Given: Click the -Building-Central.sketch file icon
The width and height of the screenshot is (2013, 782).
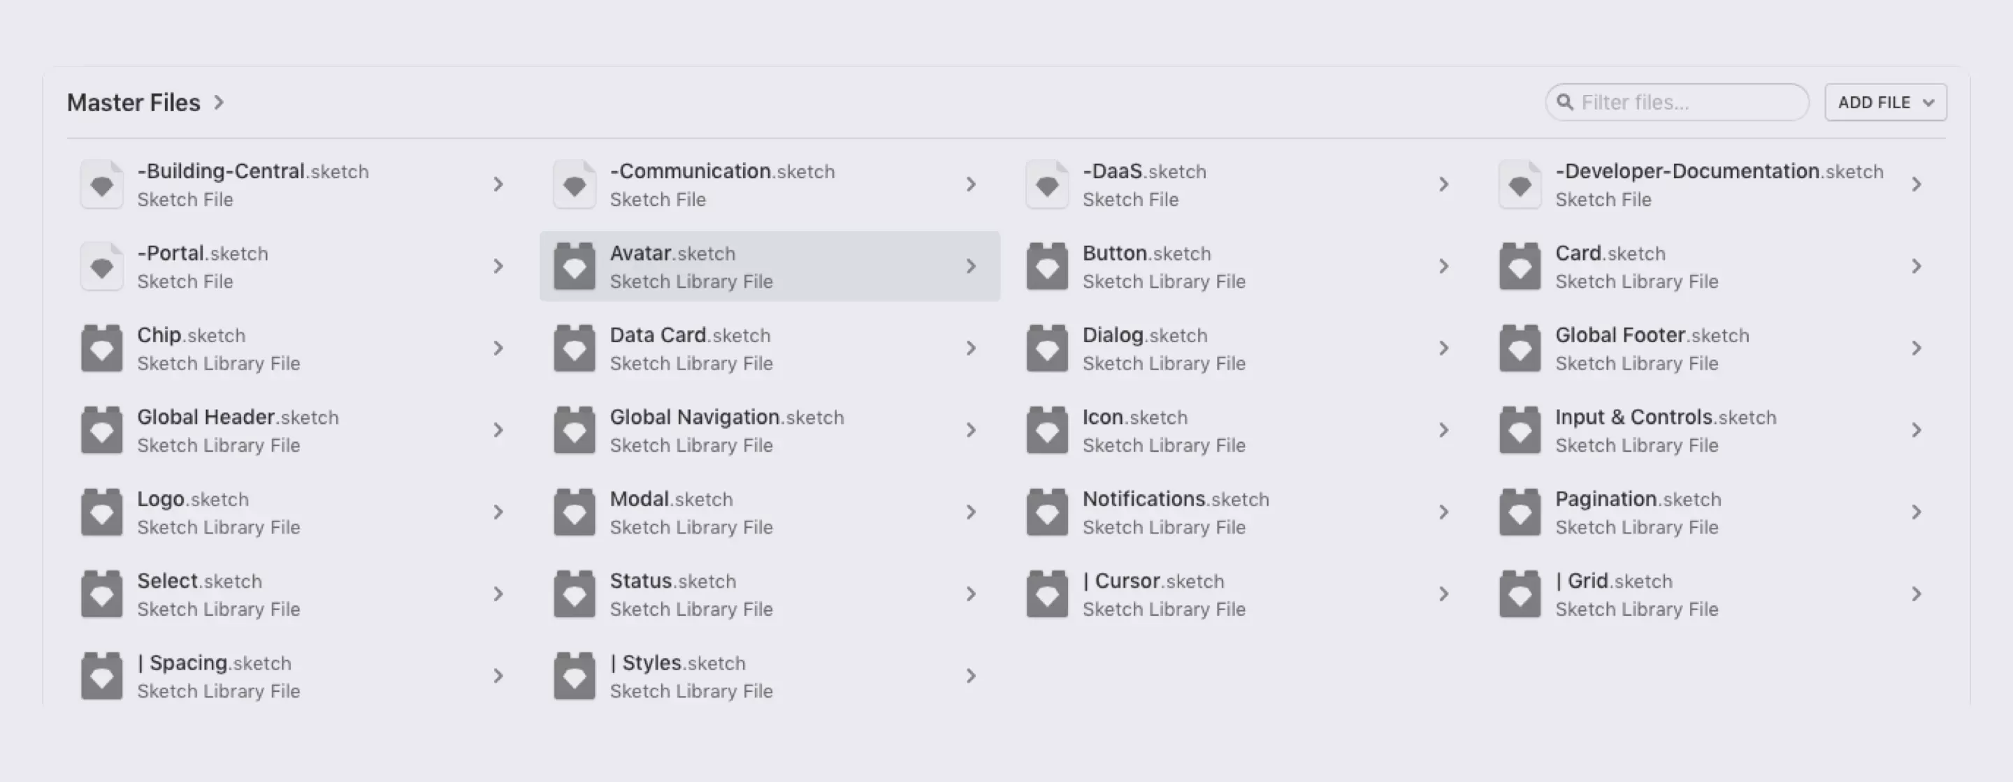Looking at the screenshot, I should click(101, 184).
